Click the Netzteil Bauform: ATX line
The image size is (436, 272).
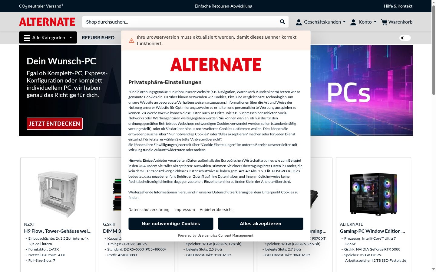point(47,255)
